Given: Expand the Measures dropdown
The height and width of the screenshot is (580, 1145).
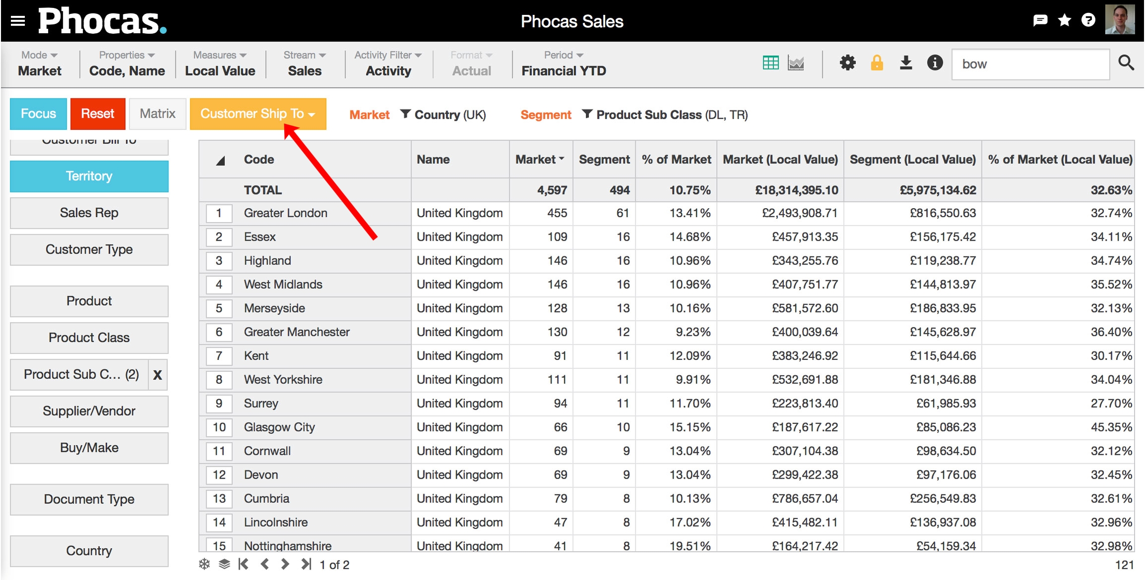Looking at the screenshot, I should click(220, 55).
